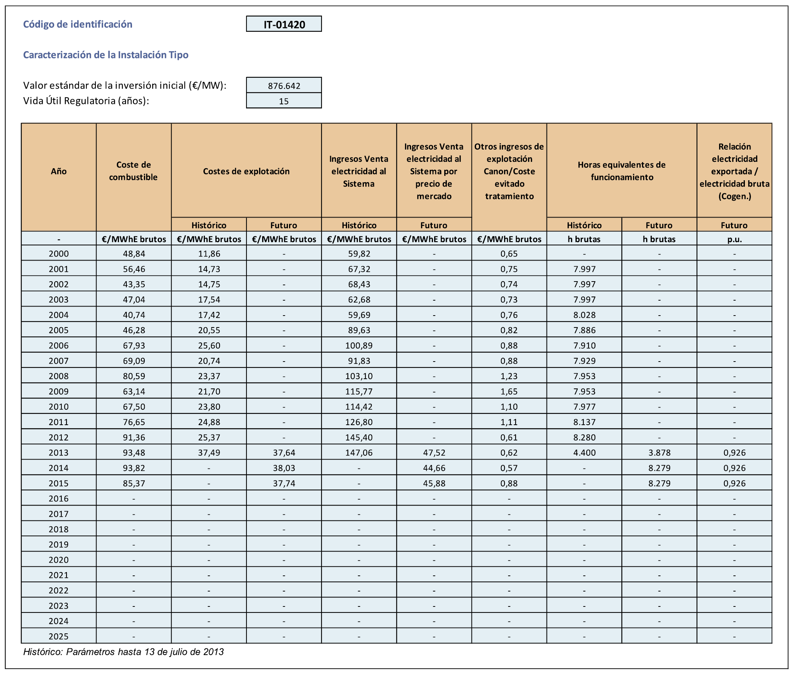Select sales income value 126,80

tap(359, 422)
